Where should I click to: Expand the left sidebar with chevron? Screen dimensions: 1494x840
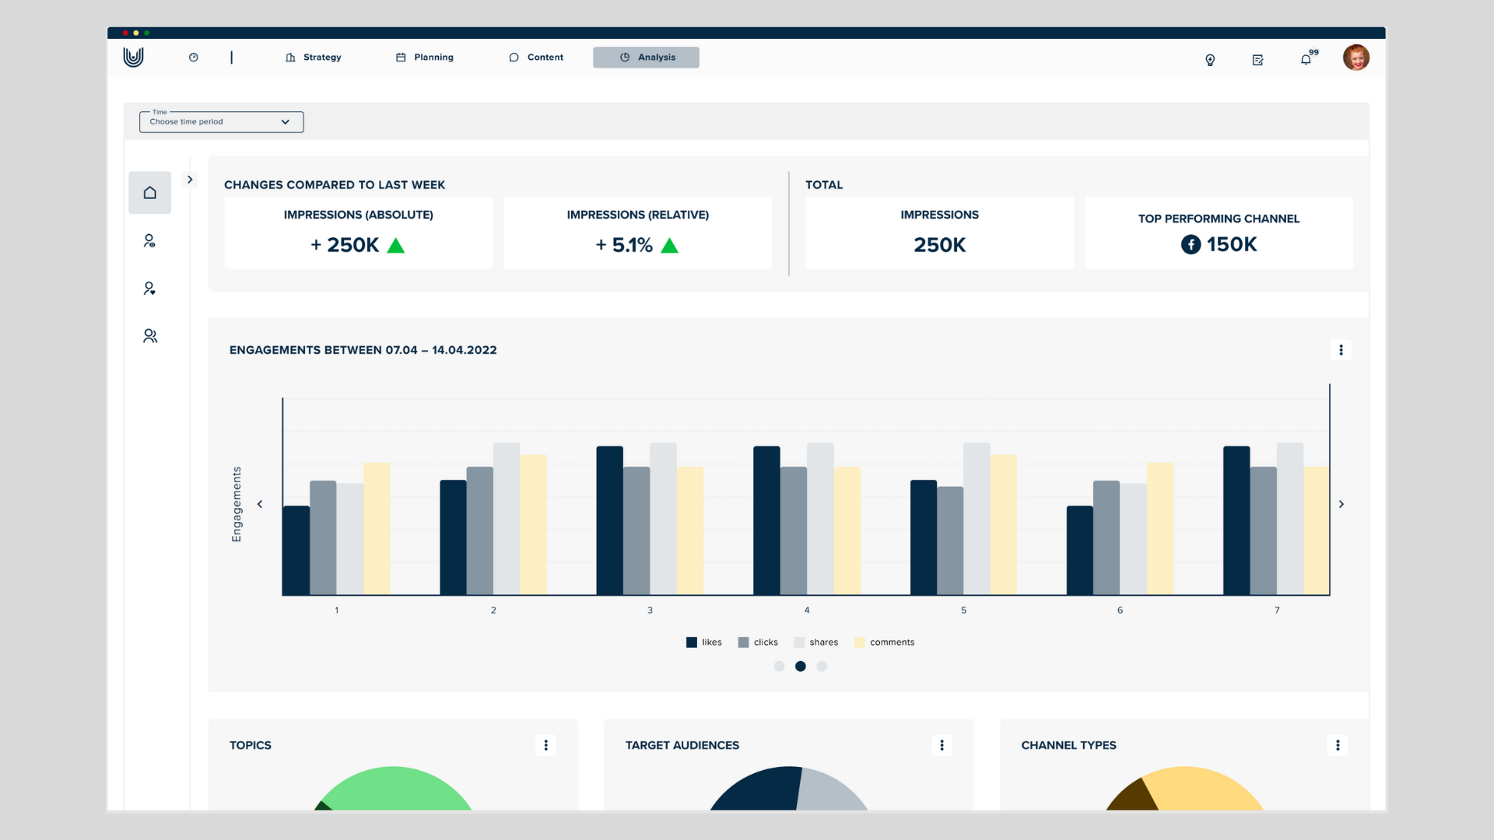coord(190,180)
